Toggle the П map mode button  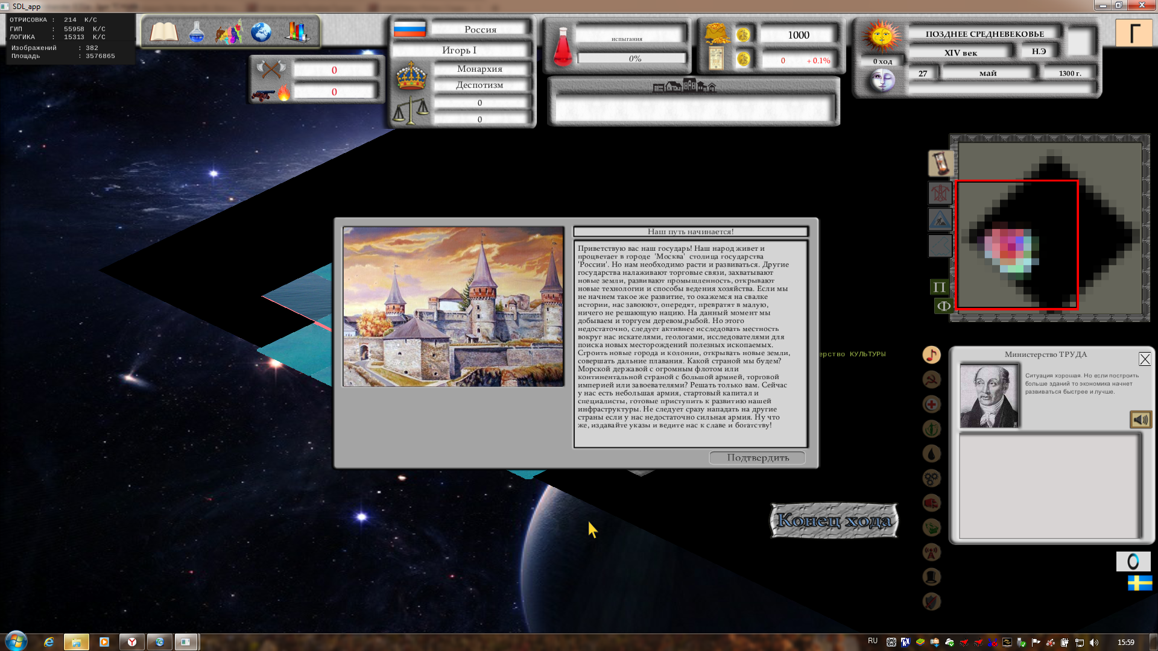pyautogui.click(x=939, y=287)
